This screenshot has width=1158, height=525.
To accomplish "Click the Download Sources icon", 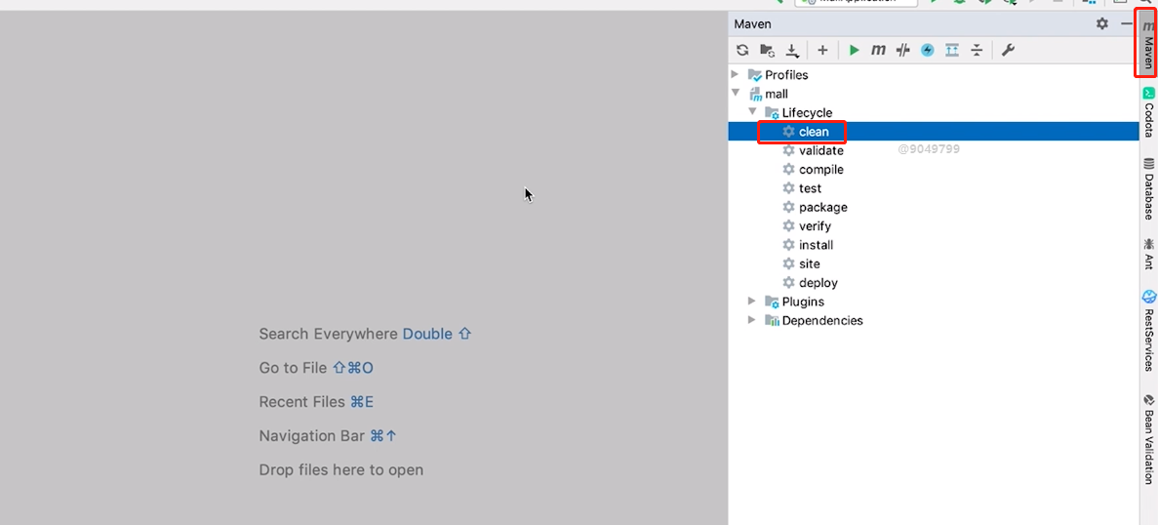I will [792, 50].
